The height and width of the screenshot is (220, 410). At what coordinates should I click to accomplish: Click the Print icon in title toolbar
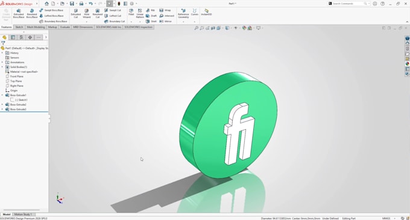(81, 4)
